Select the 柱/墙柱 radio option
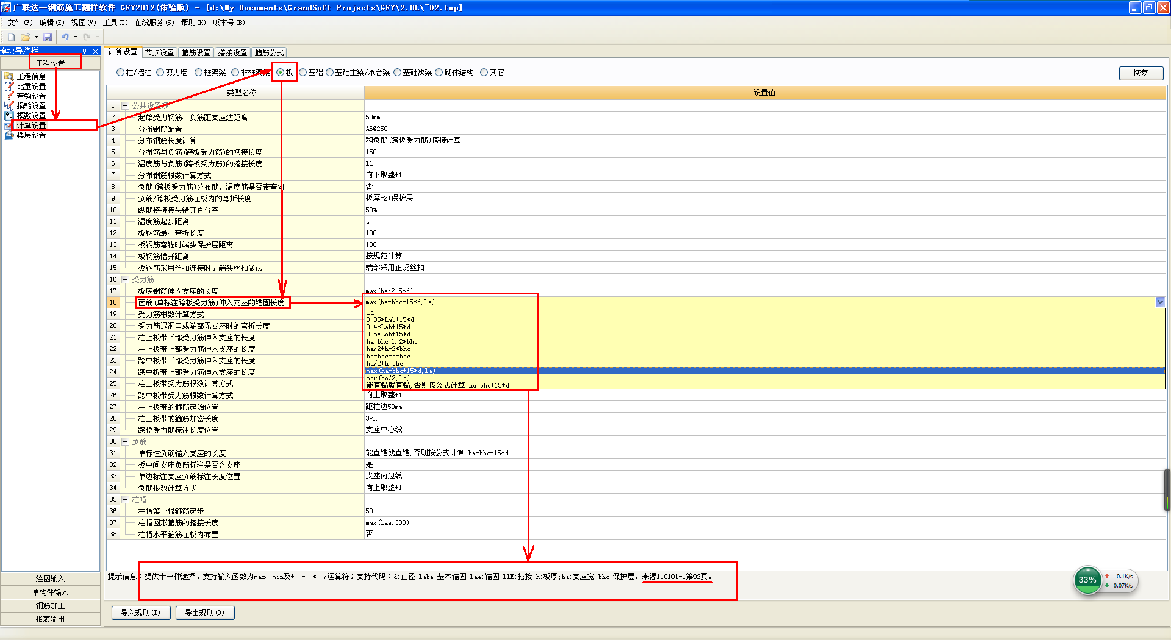This screenshot has width=1171, height=640. click(134, 72)
